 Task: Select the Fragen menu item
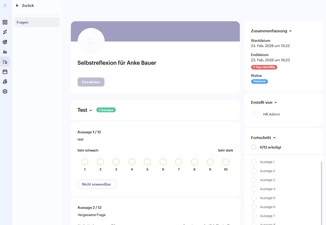[x=37, y=22]
